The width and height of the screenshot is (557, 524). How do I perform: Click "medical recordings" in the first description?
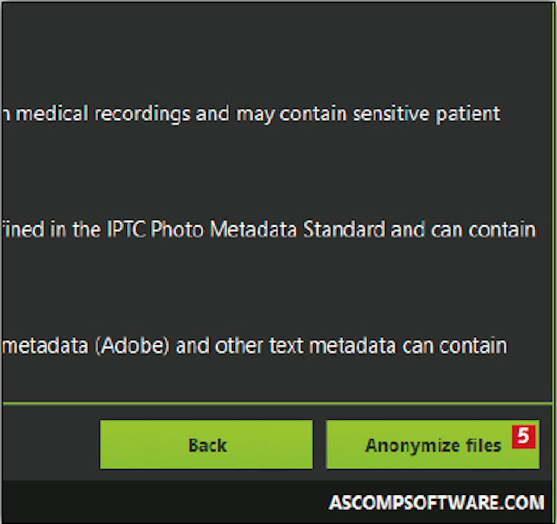[103, 114]
